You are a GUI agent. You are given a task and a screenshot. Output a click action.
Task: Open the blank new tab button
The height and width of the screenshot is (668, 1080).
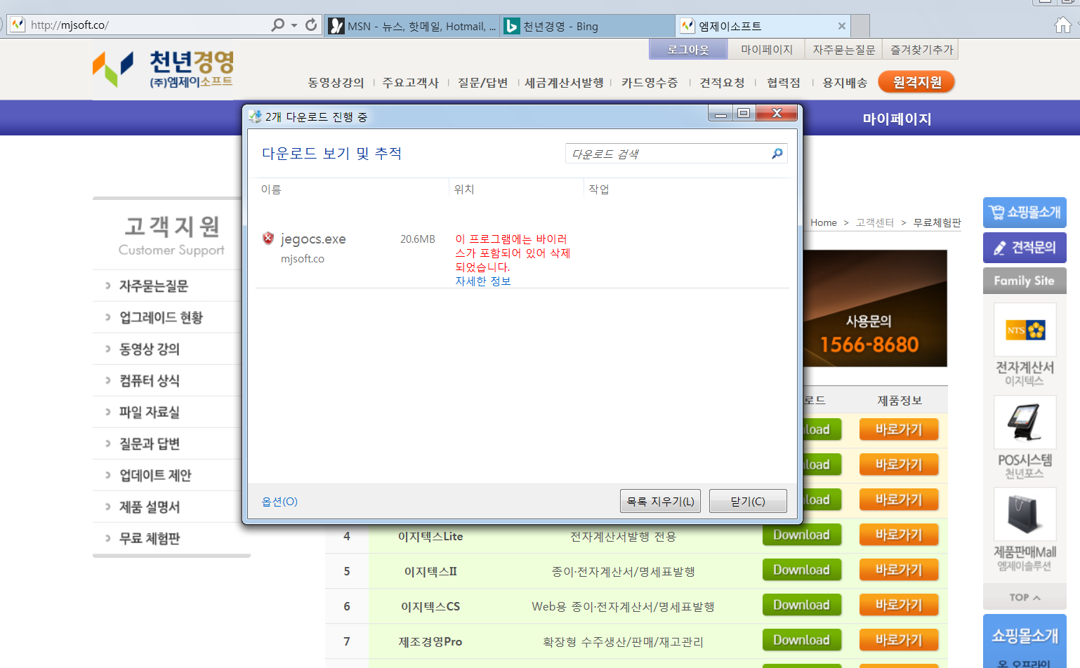(x=860, y=26)
